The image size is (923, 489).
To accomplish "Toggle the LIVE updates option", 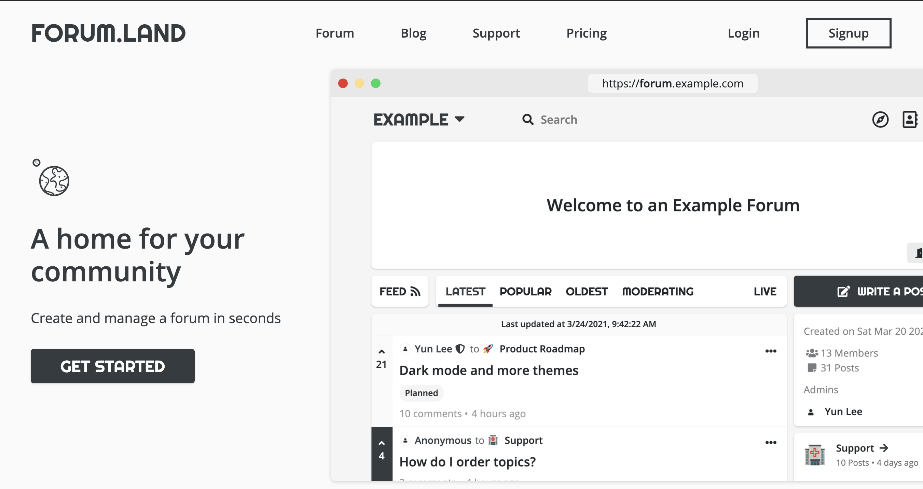I will click(x=764, y=292).
